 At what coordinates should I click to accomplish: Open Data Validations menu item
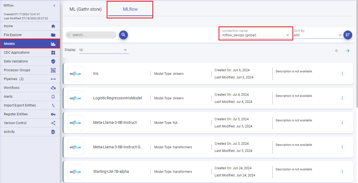click(30, 61)
